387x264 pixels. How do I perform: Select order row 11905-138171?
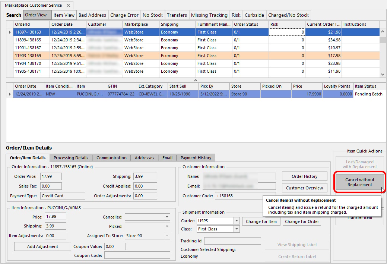[196, 71]
